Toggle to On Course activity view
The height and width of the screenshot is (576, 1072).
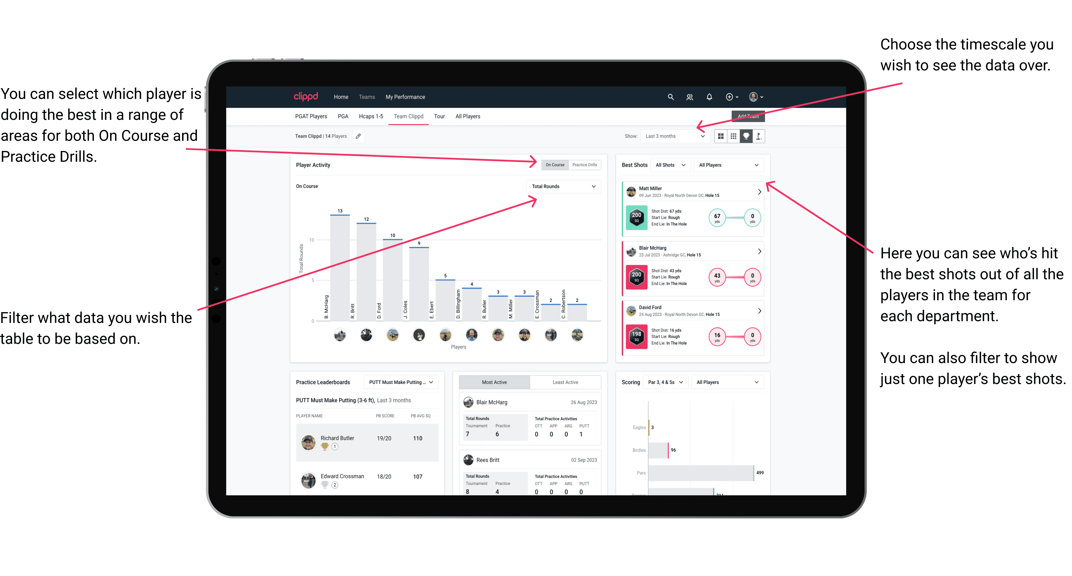pos(554,165)
